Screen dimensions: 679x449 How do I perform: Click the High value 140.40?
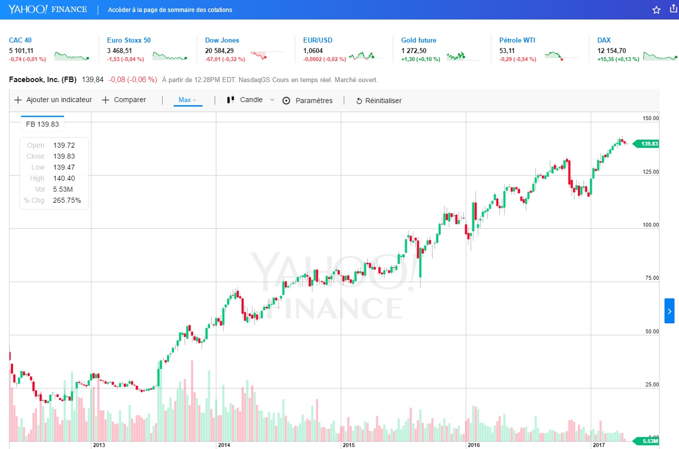pyautogui.click(x=64, y=178)
